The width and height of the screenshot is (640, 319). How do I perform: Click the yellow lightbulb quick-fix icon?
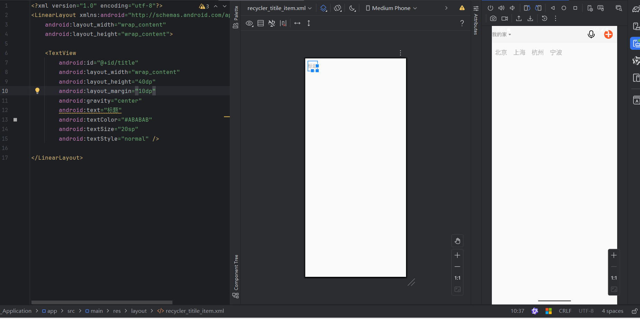tap(37, 91)
